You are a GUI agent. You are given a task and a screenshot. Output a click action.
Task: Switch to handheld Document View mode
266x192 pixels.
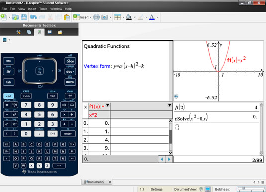point(201,189)
